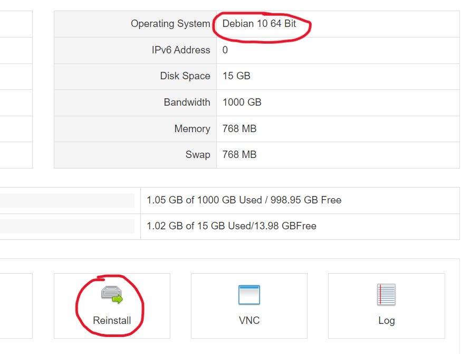Viewport: 470px width, 354px height.
Task: Click the VNC text label
Action: pyautogui.click(x=249, y=320)
